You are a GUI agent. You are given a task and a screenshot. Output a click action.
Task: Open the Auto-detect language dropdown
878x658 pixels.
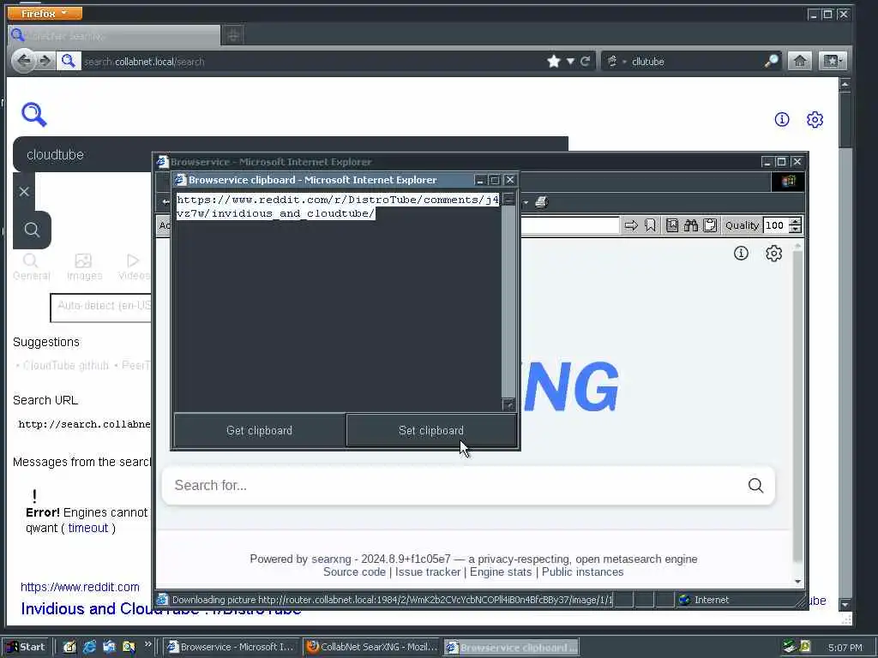click(x=101, y=308)
